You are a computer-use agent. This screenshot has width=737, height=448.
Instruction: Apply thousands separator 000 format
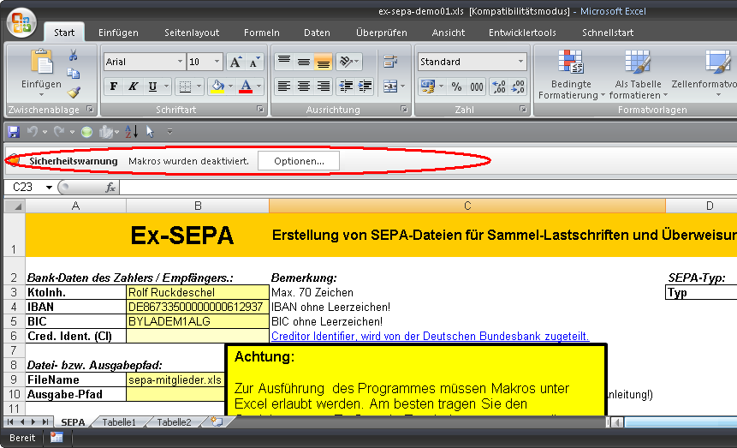[x=477, y=87]
